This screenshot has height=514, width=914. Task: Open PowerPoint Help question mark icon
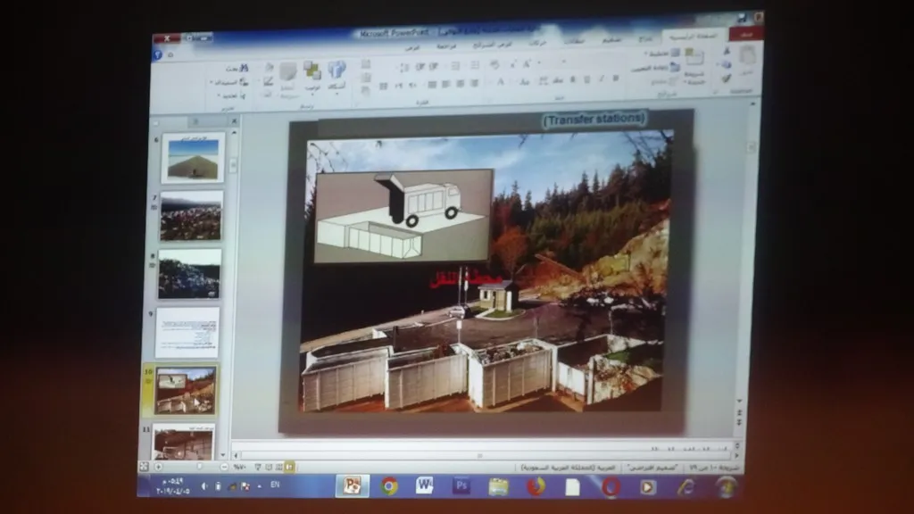point(157,54)
